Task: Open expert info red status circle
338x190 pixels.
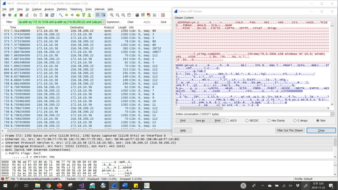Action: (x=3, y=179)
